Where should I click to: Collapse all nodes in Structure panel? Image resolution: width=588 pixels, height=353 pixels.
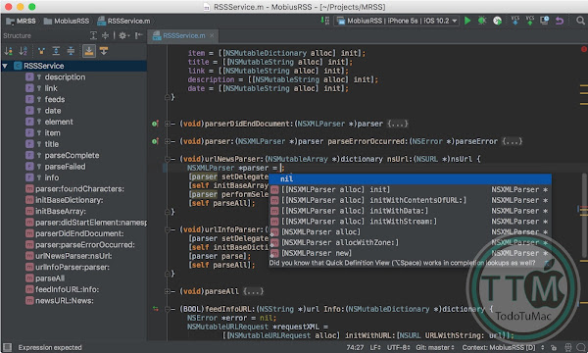106,35
